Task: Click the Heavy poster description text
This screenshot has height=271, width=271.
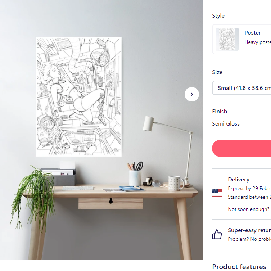Action: coord(258,42)
